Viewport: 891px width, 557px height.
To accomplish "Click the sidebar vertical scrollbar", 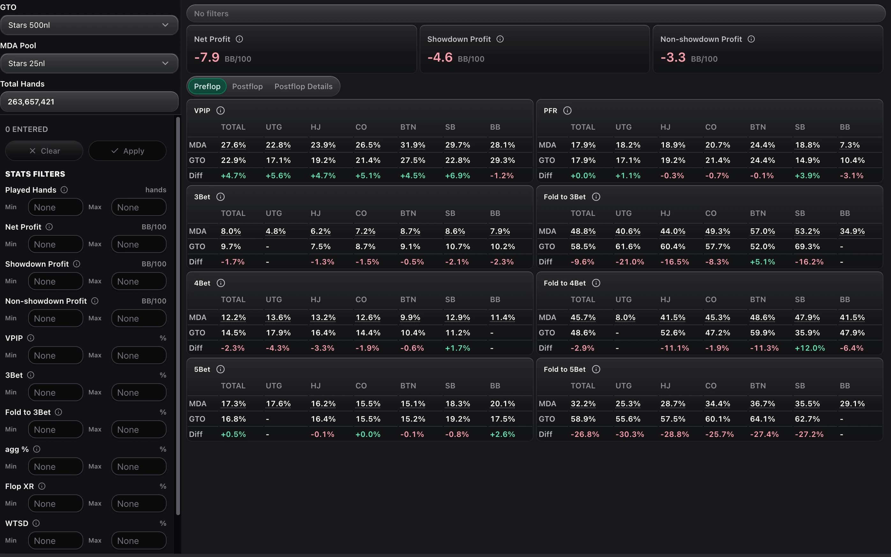I will (x=178, y=316).
